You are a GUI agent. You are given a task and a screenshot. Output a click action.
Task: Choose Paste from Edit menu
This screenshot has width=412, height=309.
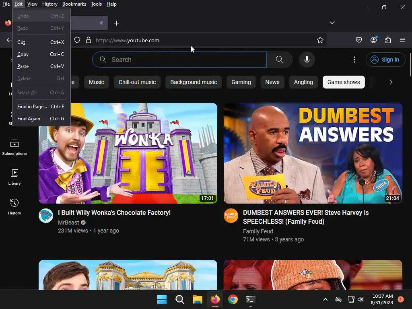(x=41, y=66)
